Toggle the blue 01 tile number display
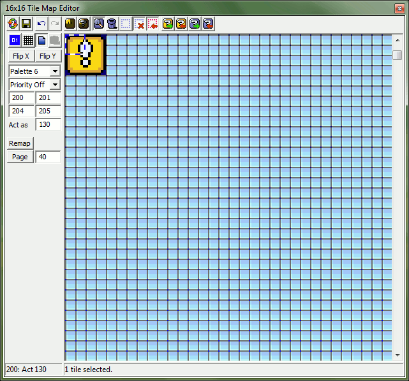409x381 pixels. tap(15, 40)
